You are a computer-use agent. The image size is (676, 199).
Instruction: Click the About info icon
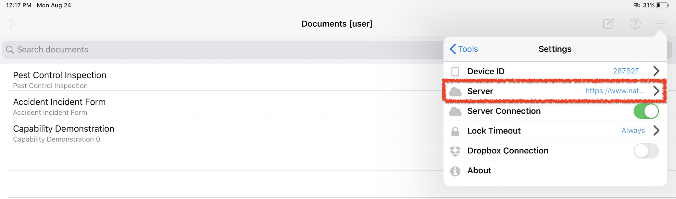pyautogui.click(x=455, y=171)
